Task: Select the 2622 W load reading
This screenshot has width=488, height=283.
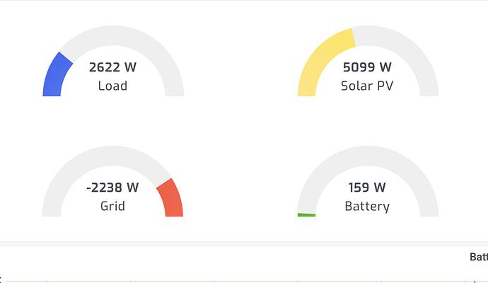Action: pyautogui.click(x=112, y=67)
